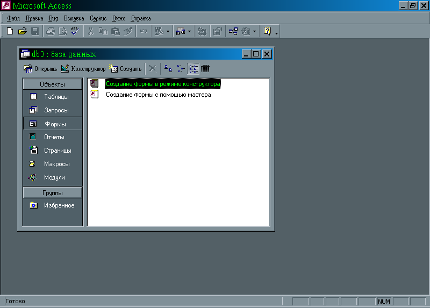Switch to Large Icons view

[x=168, y=69]
